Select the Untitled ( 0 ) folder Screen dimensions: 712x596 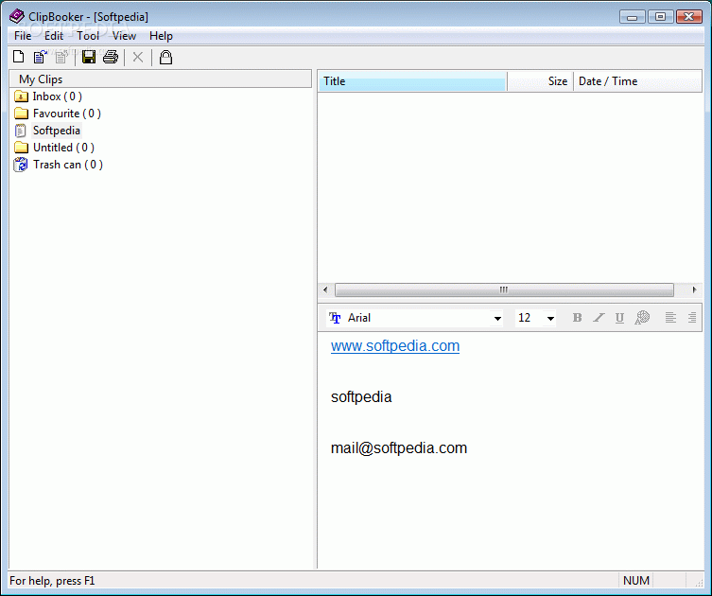point(63,148)
